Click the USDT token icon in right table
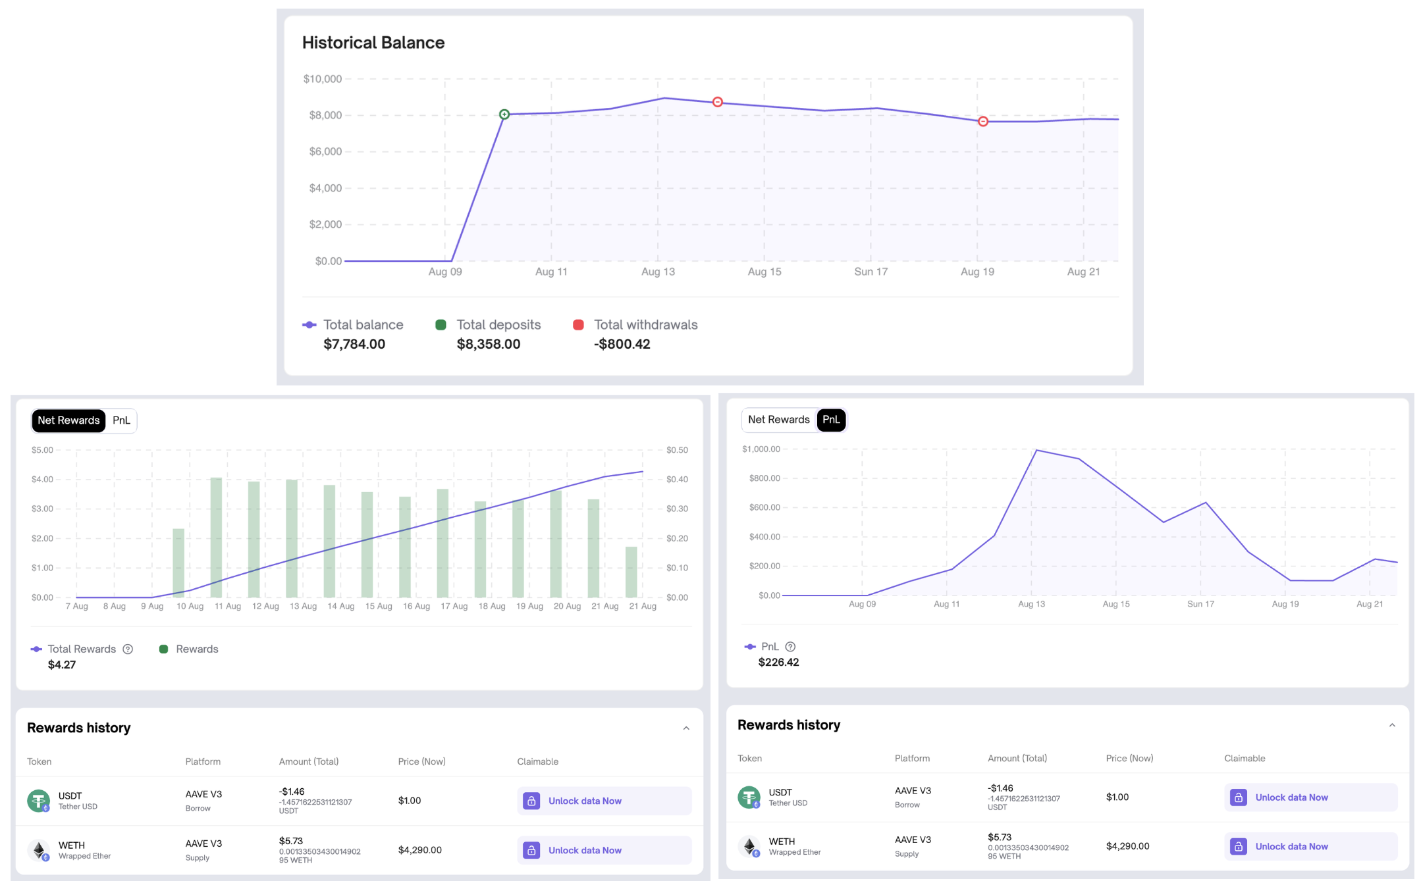 pyautogui.click(x=749, y=797)
